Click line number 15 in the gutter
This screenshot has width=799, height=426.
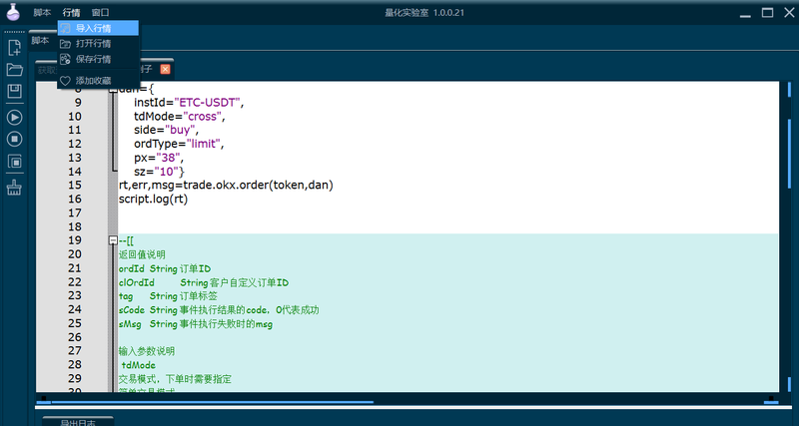(x=74, y=185)
